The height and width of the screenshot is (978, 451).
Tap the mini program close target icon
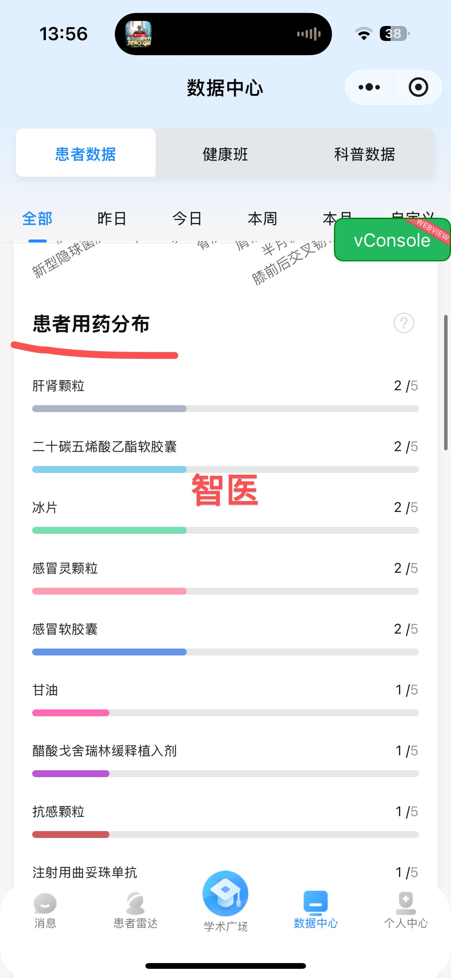click(418, 87)
